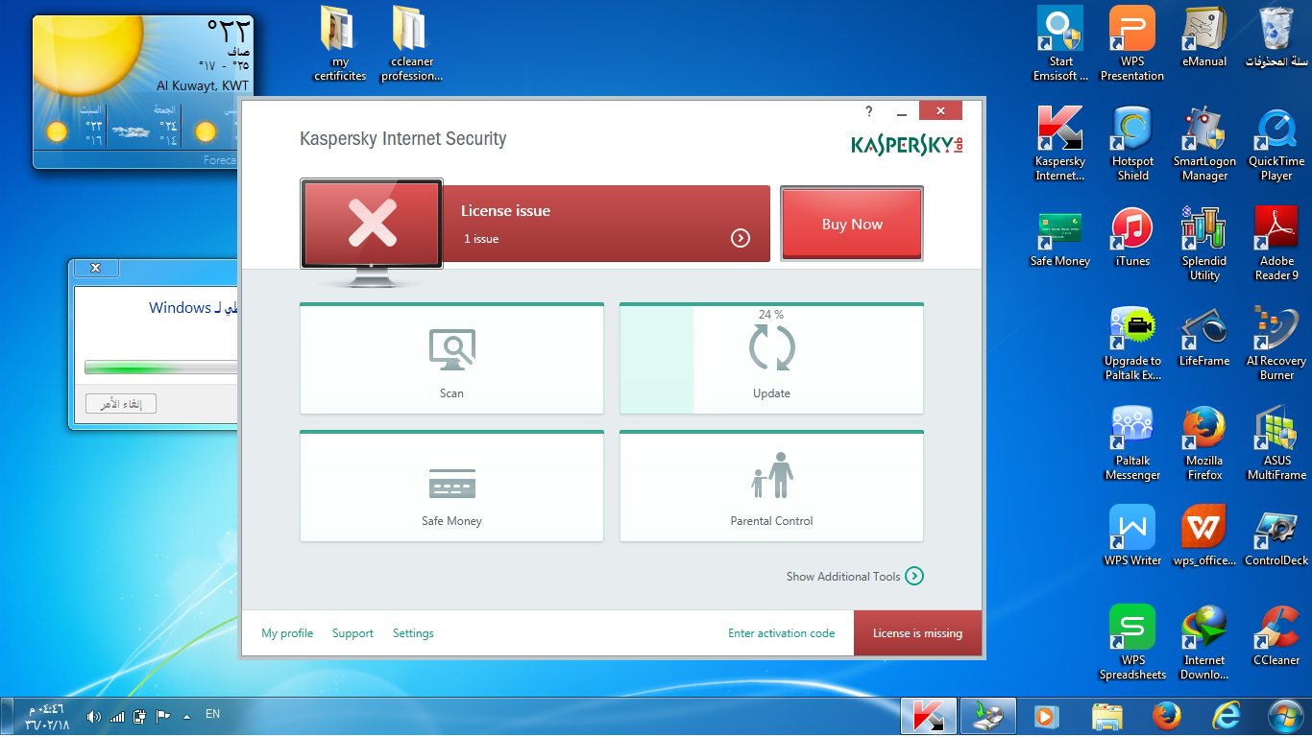Click the EN language indicator
The height and width of the screenshot is (737, 1312).
213,714
